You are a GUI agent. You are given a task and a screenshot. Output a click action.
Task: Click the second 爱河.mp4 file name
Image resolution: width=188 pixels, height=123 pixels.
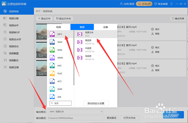click(127, 45)
